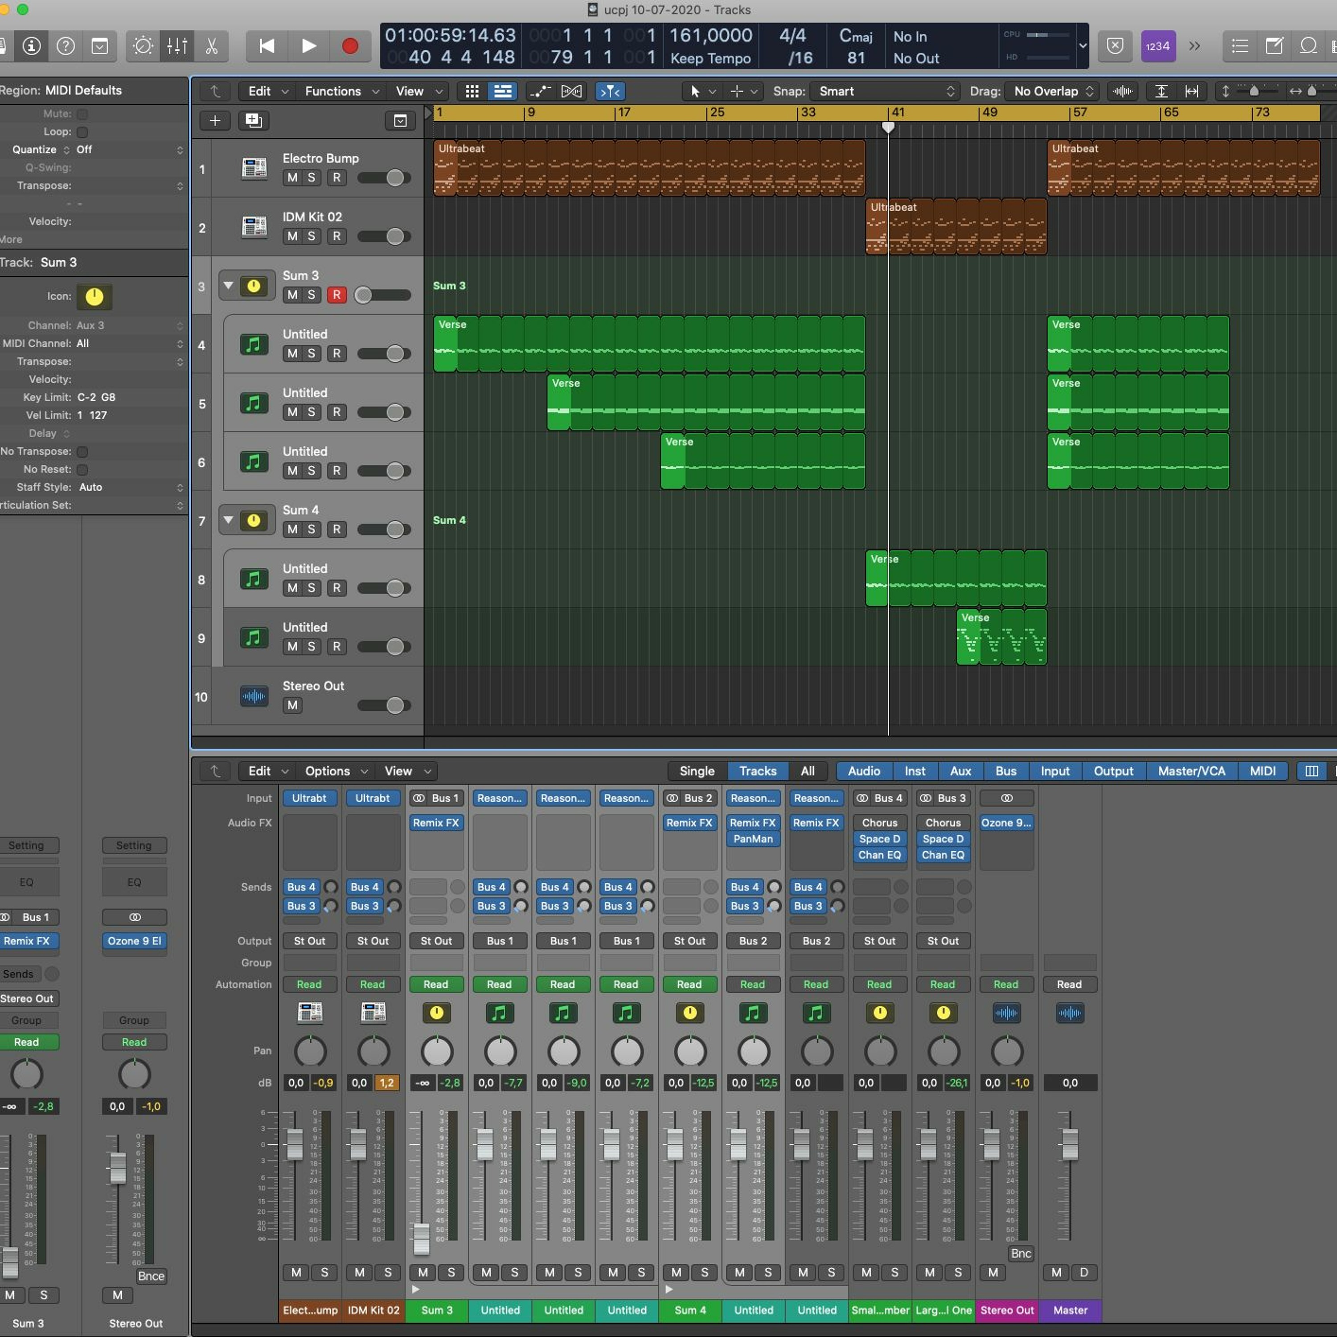Screen dimensions: 1337x1337
Task: Open the Snap Smart dropdown
Action: tap(886, 91)
